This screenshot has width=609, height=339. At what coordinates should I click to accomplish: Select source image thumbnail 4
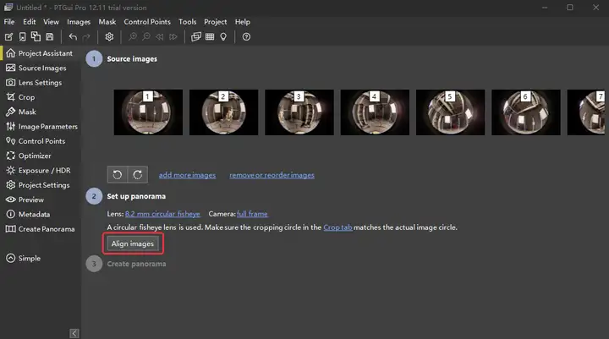(x=375, y=112)
